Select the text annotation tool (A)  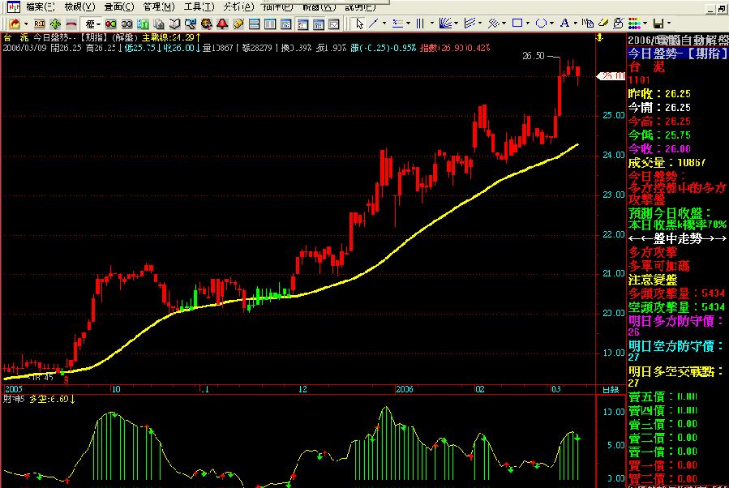pyautogui.click(x=564, y=24)
